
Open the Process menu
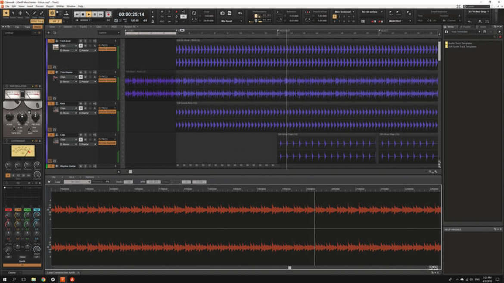40,6
